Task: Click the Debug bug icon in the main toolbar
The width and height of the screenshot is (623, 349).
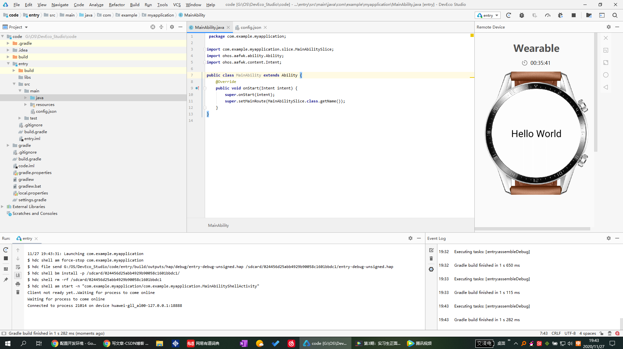Action: (x=521, y=15)
